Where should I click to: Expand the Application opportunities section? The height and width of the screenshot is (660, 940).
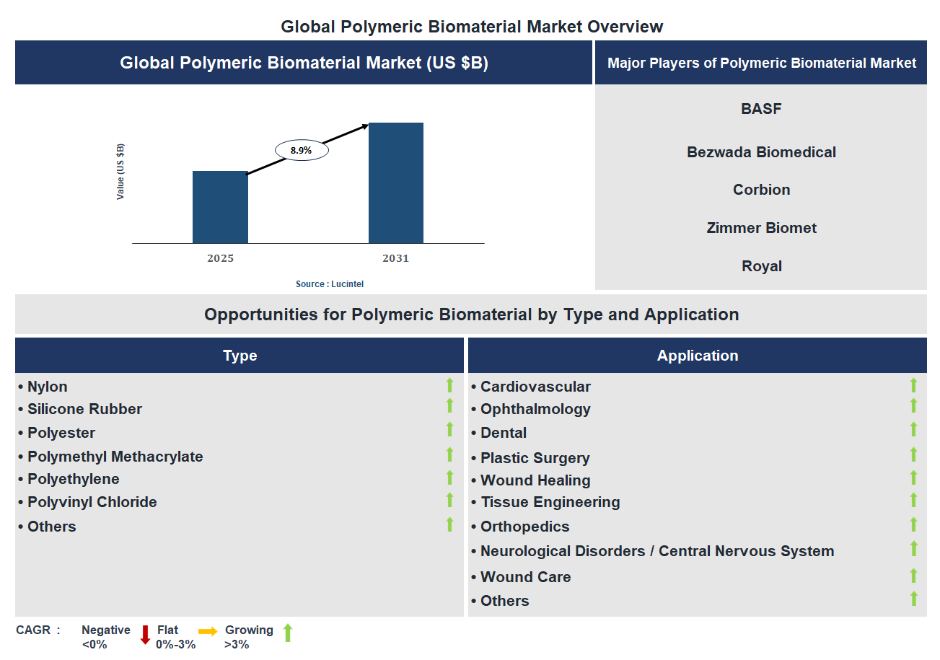pyautogui.click(x=697, y=355)
